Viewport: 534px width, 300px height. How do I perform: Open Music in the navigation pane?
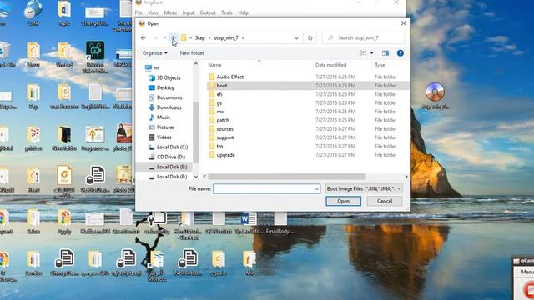pos(159,117)
